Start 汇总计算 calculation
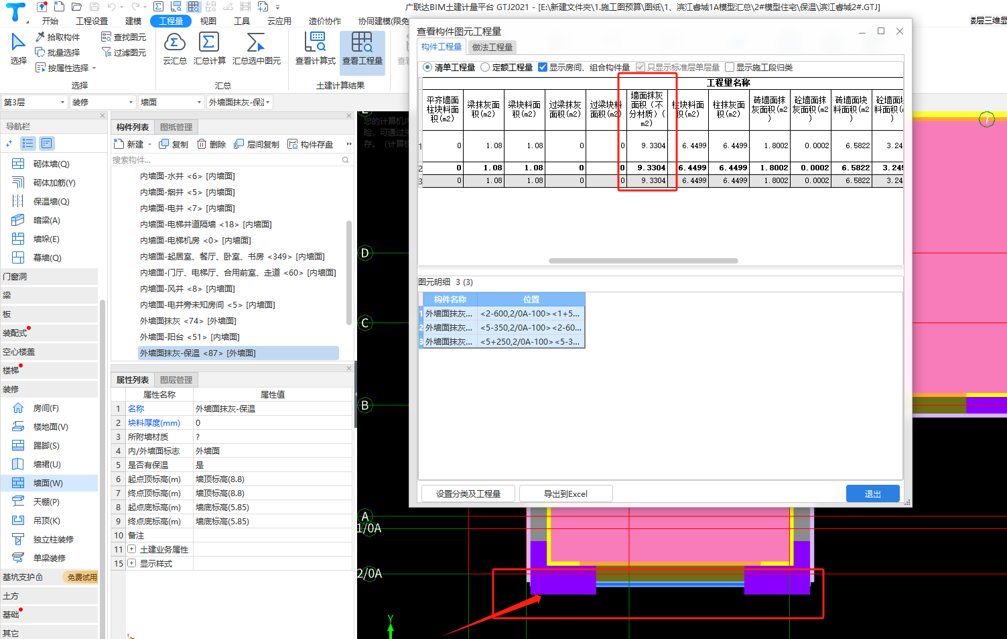This screenshot has width=1007, height=639. tap(209, 48)
